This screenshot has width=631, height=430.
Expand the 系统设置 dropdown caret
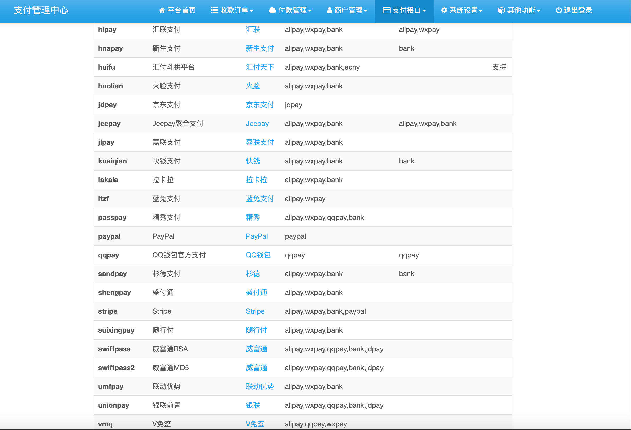pos(480,11)
